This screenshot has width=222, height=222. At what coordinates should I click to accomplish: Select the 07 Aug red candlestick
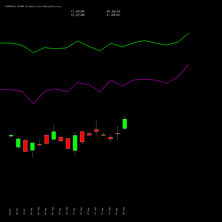[x=61, y=139]
